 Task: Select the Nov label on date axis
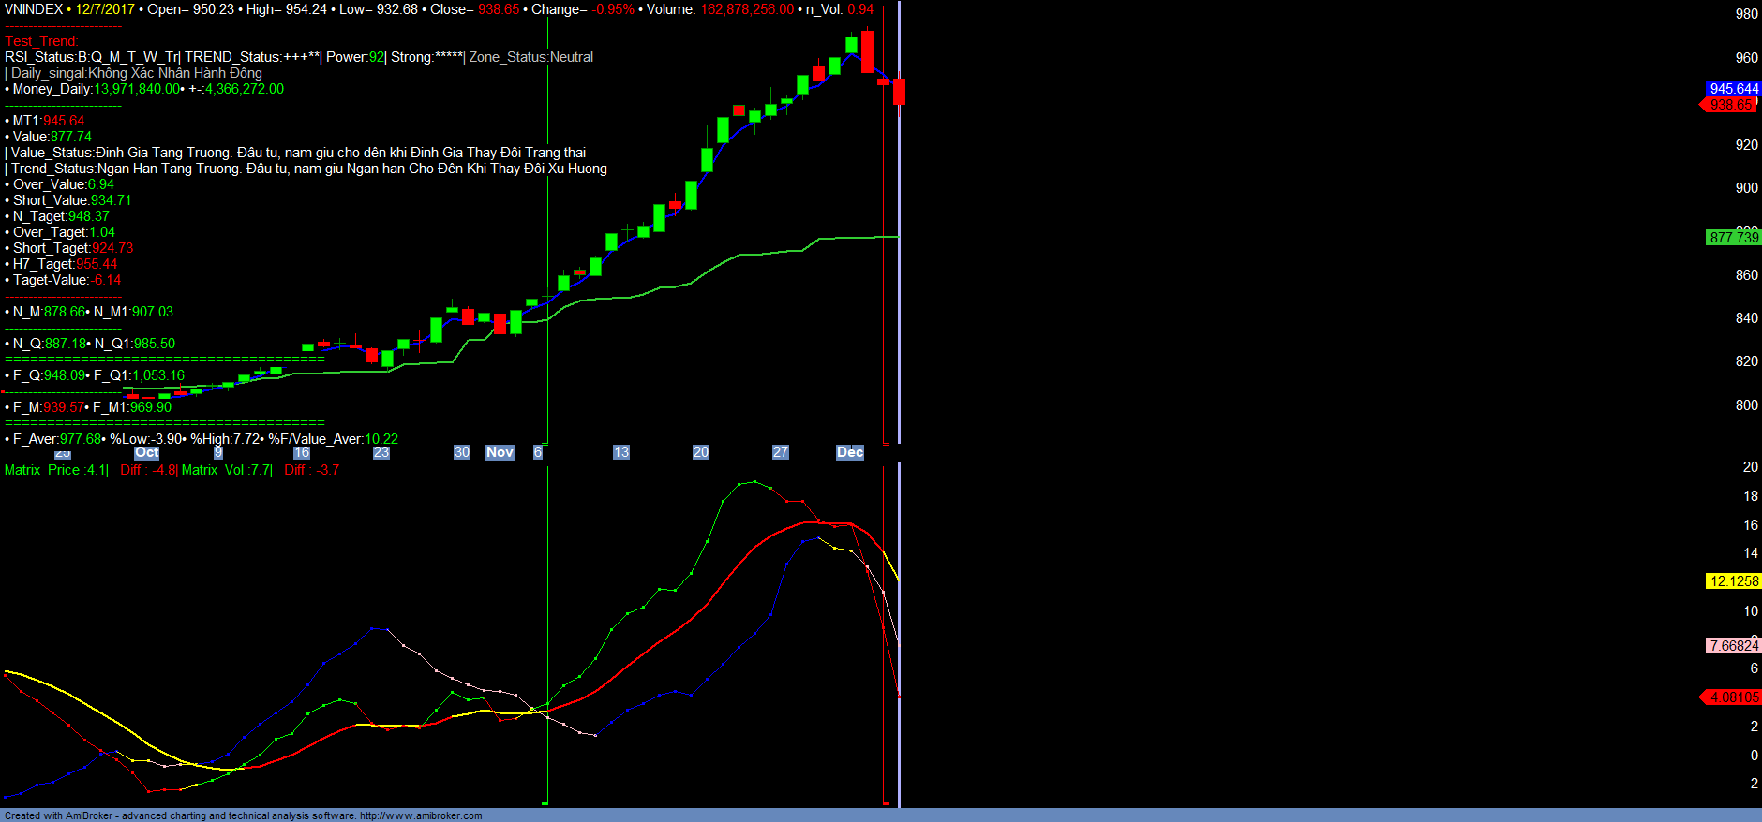pyautogui.click(x=500, y=452)
